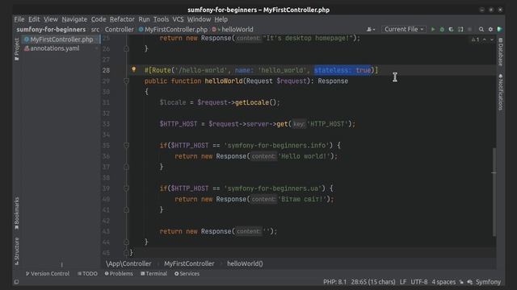Collapse helloWorld function fold marker on line 29
517x290 pixels.
click(126, 81)
